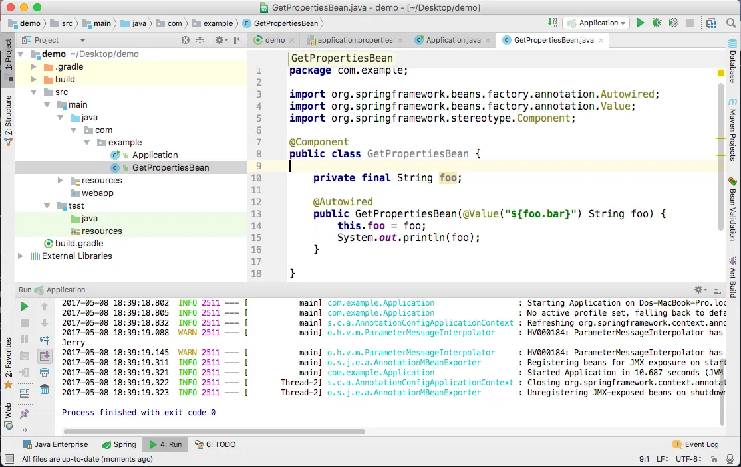Screen dimensions: 741x467
Task: Open the Spring tool window
Action: (119, 444)
